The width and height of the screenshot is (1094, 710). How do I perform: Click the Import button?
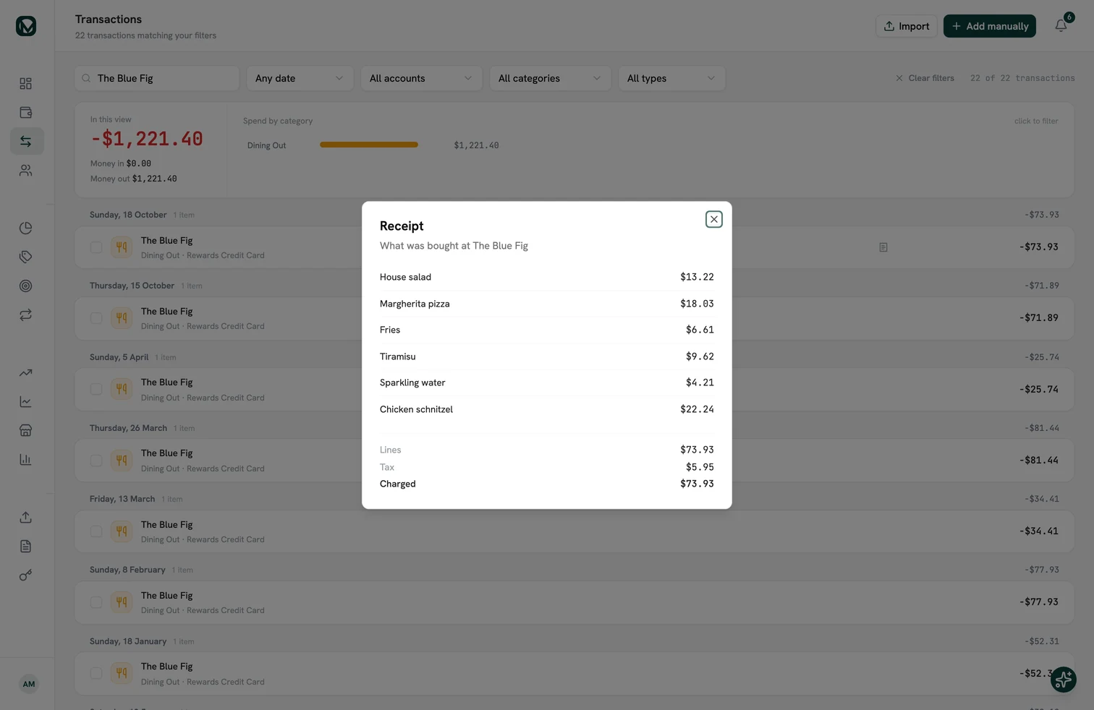(906, 26)
